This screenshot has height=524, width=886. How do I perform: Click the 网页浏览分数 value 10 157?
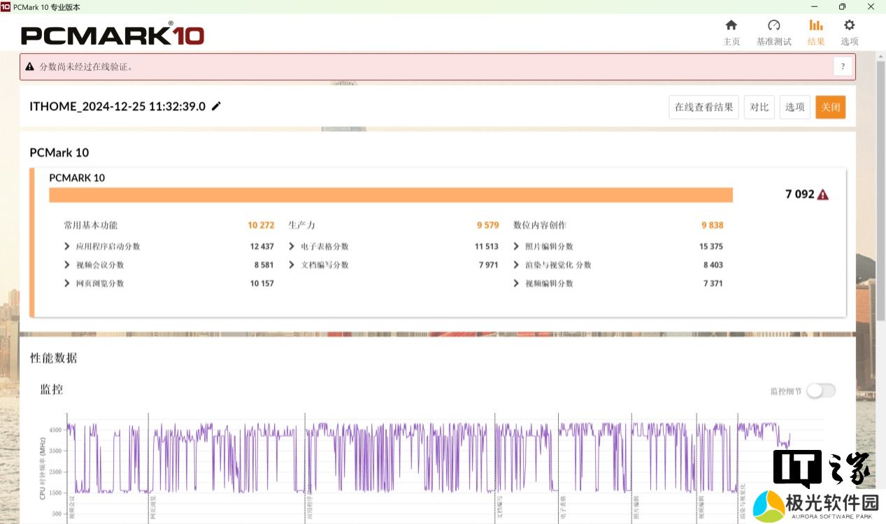click(262, 283)
